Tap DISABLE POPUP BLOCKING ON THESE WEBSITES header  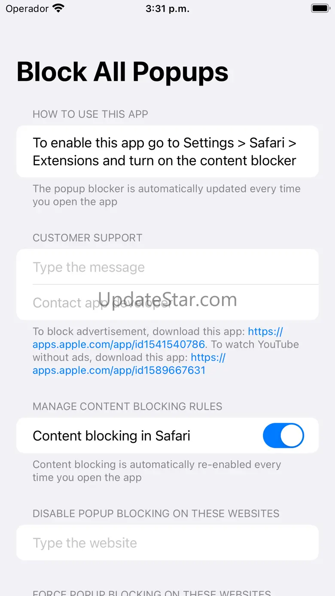coord(156,513)
